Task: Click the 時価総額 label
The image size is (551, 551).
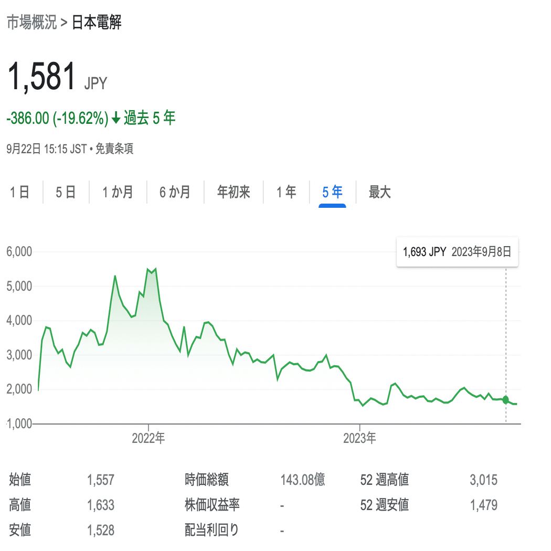Action: click(207, 480)
